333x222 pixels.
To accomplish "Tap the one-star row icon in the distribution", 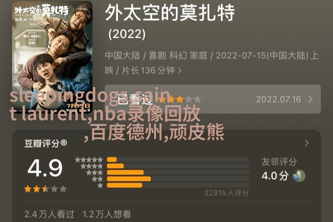I will click(x=100, y=185).
